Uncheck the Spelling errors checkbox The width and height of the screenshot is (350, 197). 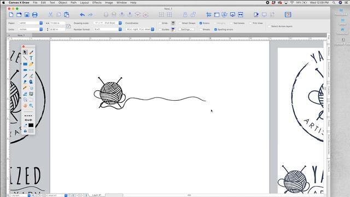(x=215, y=30)
